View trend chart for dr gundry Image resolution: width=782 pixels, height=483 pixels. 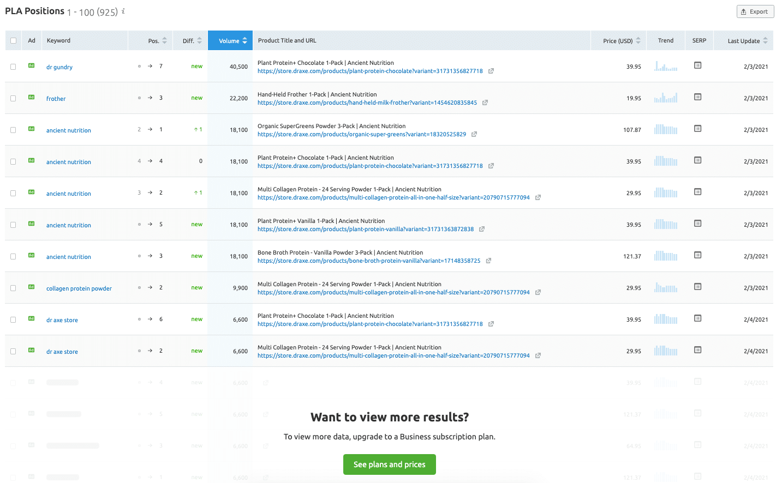coord(666,67)
